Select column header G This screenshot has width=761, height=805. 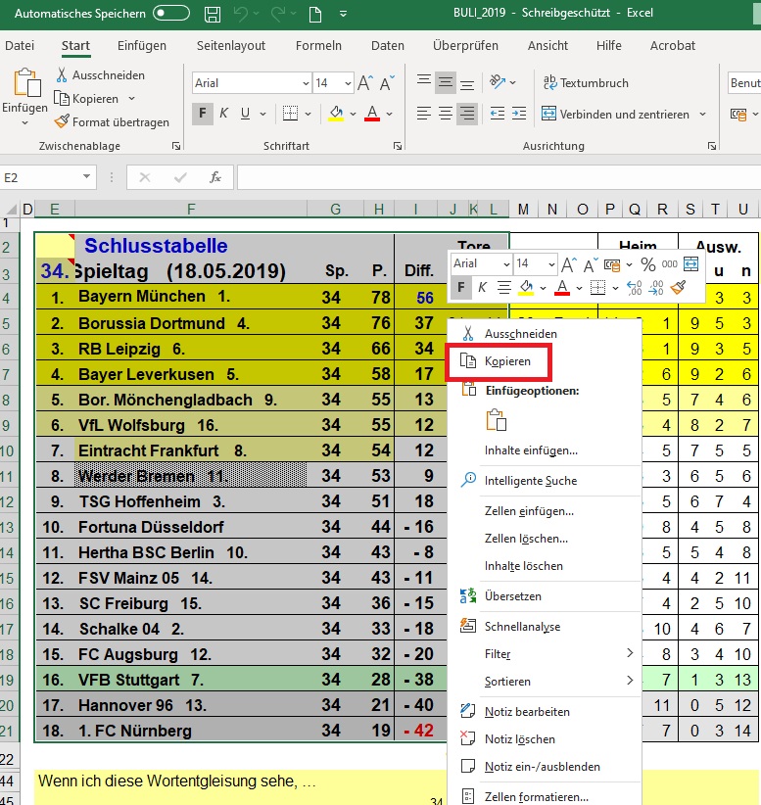pos(335,209)
